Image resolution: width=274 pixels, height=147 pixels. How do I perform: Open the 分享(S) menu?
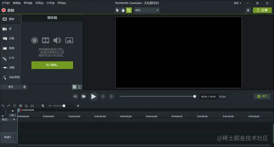click(50, 3)
